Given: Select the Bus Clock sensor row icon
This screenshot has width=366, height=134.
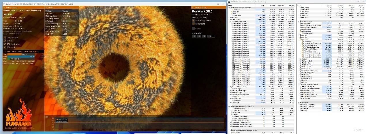Looking at the screenshot, I should click(x=232, y=17).
